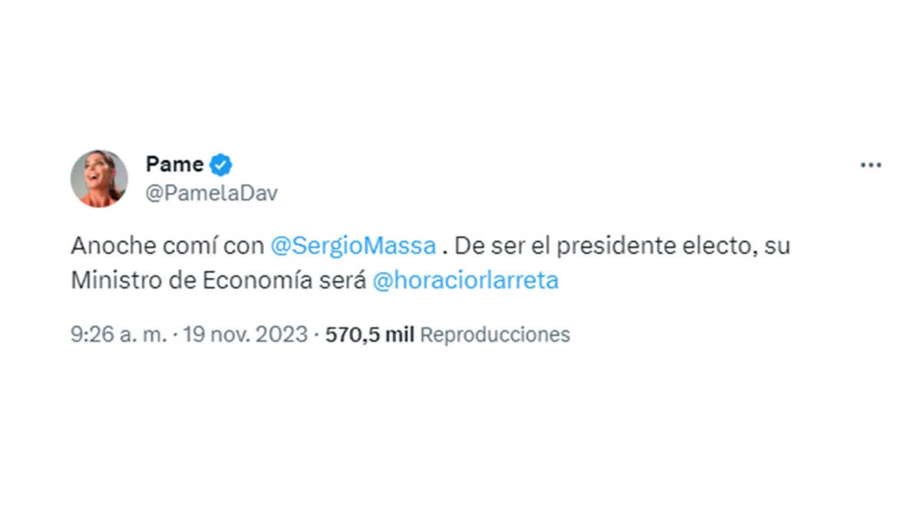Click the @horaciorlarreta mention link
Image resolution: width=921 pixels, height=522 pixels.
point(468,279)
